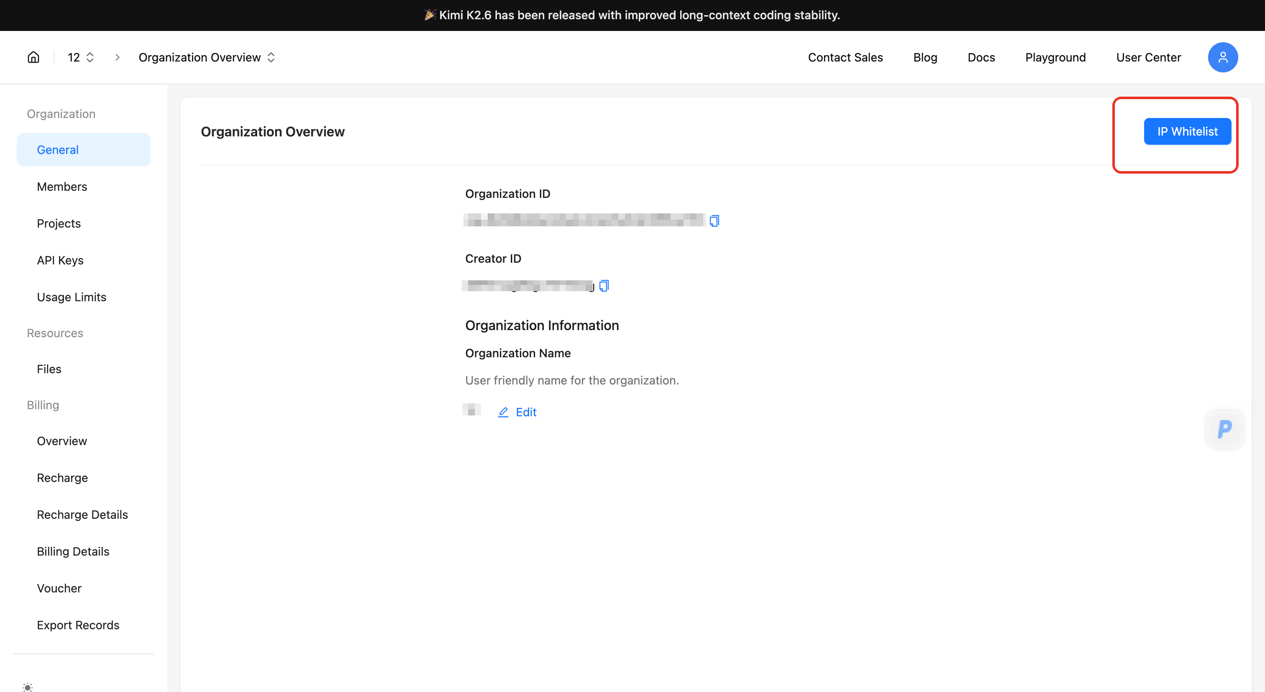Open the Organization Overview breadcrumb dropdown
Screen dimensions: 1265x692
point(207,57)
